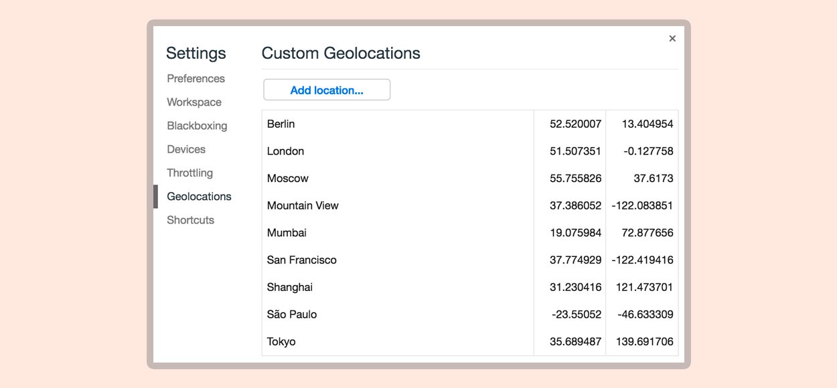Click Tokyo's longitude value 139.691706
Viewport: 837px width, 388px height.
click(643, 342)
